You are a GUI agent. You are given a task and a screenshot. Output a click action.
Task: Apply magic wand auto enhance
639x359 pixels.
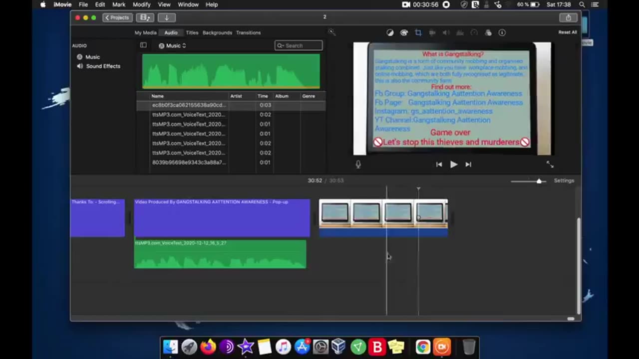point(331,32)
